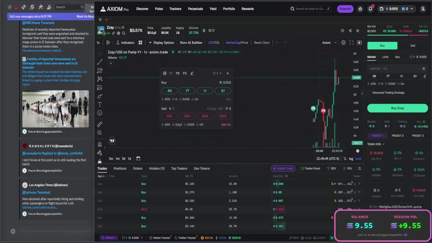Select the trend line drawing tool
The width and height of the screenshot is (432, 243).
pyautogui.click(x=100, y=62)
